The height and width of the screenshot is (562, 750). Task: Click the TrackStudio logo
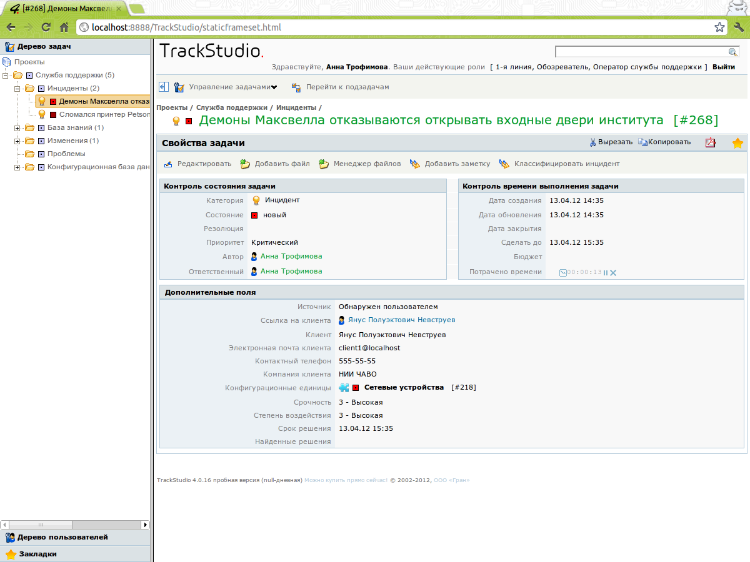[212, 51]
